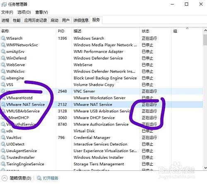Sort by the 描述 column header

(x=106, y=31)
